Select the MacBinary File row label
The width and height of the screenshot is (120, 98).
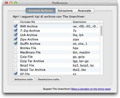30,52
